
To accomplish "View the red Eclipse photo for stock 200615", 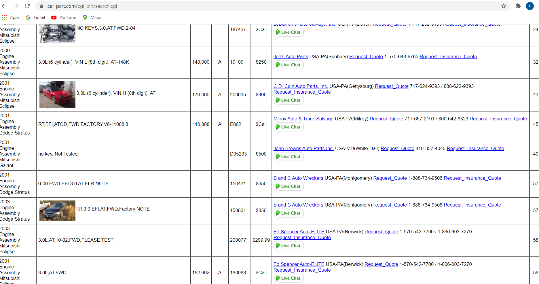I will tap(57, 95).
